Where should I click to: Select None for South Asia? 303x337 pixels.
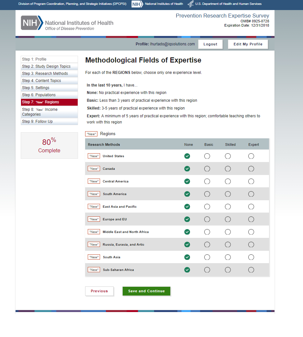[x=187, y=257]
